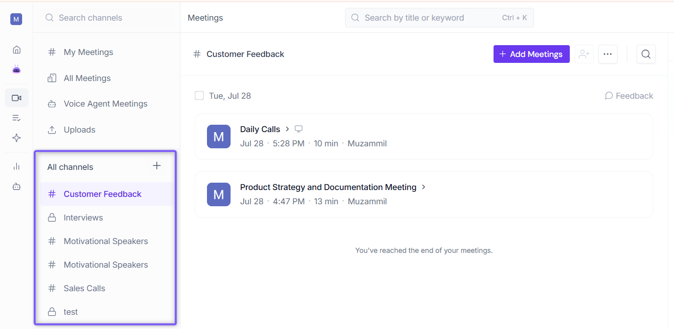
Task: Open the Home icon in the left rail
Action: (x=17, y=50)
